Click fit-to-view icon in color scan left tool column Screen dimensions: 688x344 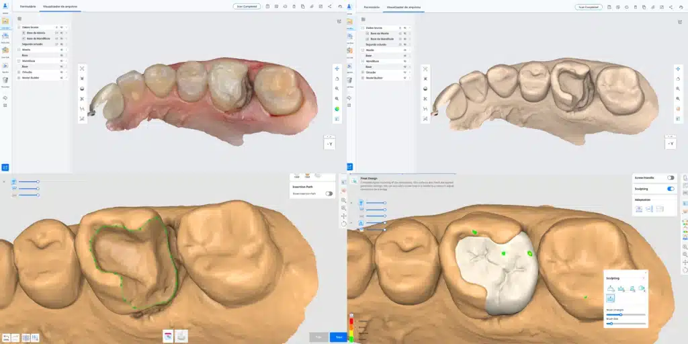(82, 69)
